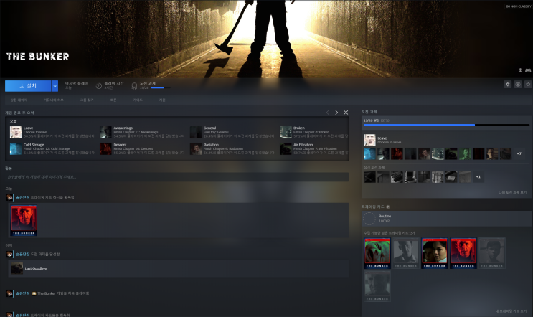Expand the +1 locked achievements
Viewport: 533px width, 317px height.
pos(478,176)
